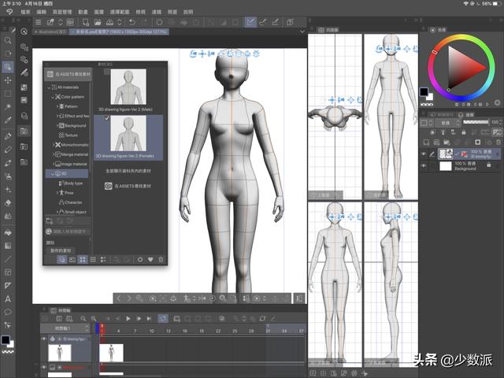Toggle visibility of Background layer
The image size is (504, 378).
tap(424, 166)
